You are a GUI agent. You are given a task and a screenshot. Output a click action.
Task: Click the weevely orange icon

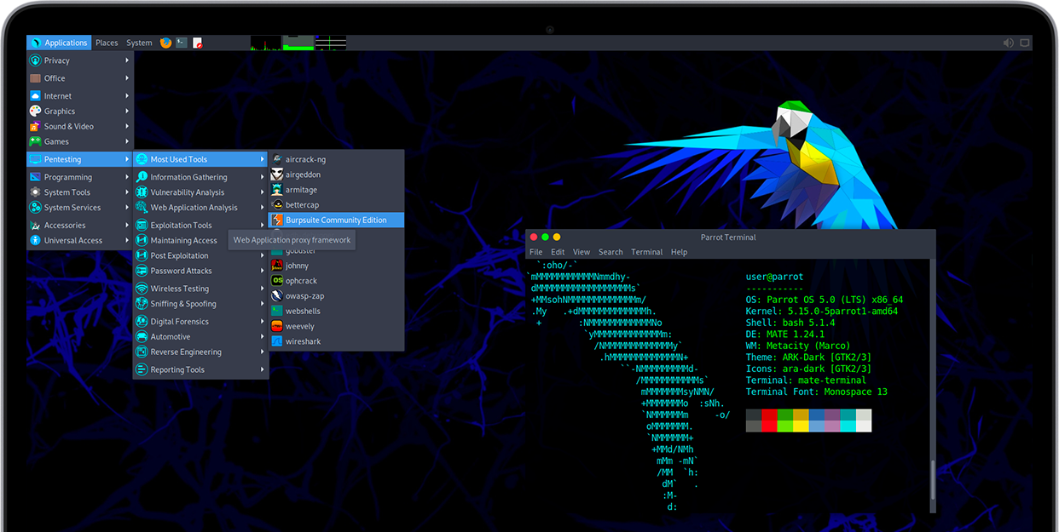tap(277, 326)
